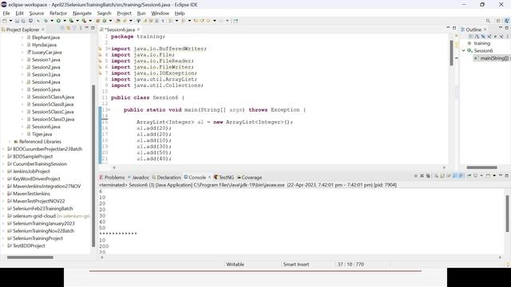Screen dimensions: 511x287
Task: Switch to the Java perspective icon
Action: pos(507,21)
